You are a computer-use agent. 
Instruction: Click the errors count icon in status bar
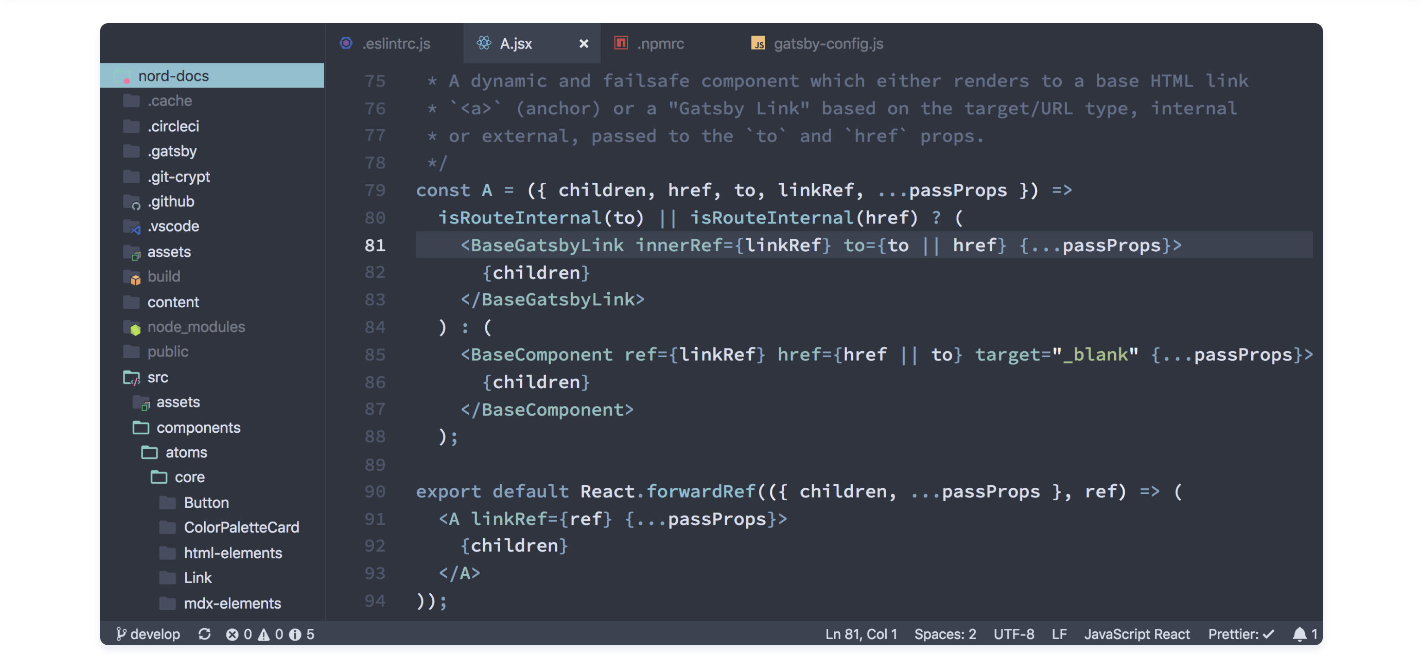click(x=232, y=635)
